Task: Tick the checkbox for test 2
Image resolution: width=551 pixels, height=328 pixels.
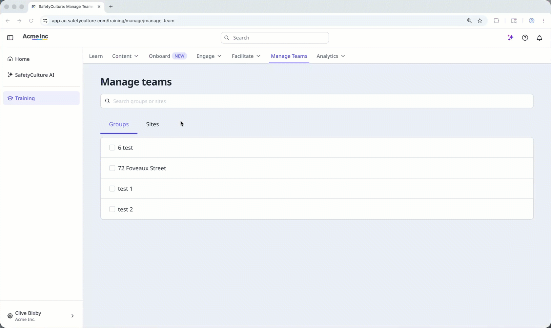Action: click(112, 209)
